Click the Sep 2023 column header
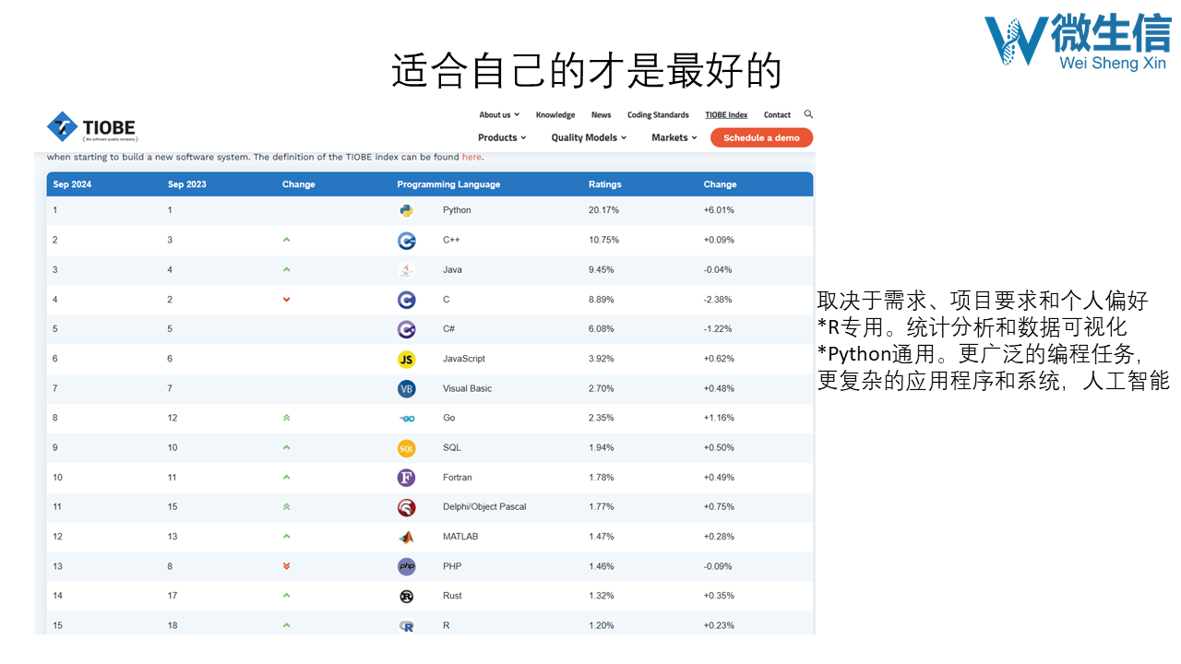Screen dimensions: 1181x664 [187, 184]
